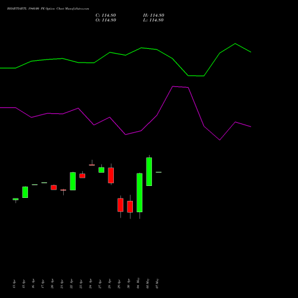Click the 07 May date axis label

[x=157, y=283]
